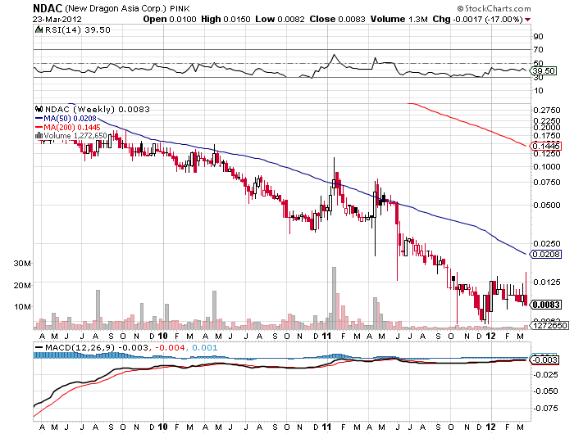The width and height of the screenshot is (574, 434).
Task: Click the 0.0250 price axis label
Action: (547, 243)
